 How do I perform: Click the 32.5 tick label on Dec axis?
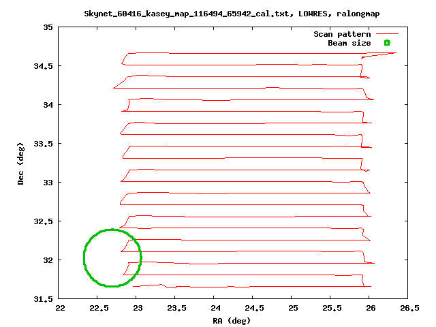click(44, 221)
